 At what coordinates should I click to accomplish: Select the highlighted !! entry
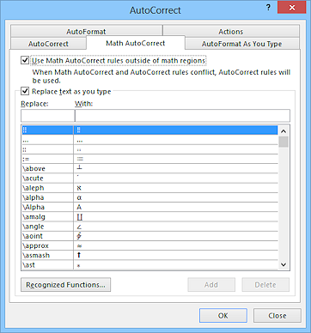click(149, 130)
